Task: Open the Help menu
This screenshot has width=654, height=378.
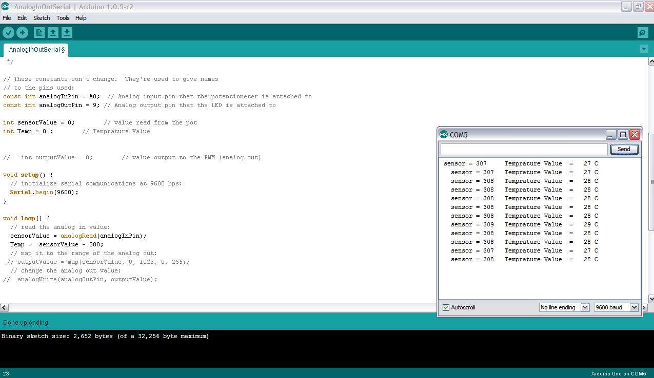Action: pyautogui.click(x=81, y=18)
